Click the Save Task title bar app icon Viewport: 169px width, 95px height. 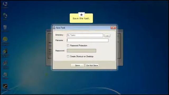pyautogui.click(x=54, y=28)
